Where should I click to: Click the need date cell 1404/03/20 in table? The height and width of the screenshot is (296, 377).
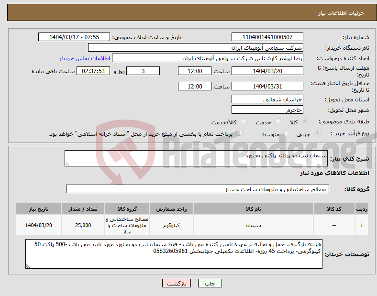[38, 225]
